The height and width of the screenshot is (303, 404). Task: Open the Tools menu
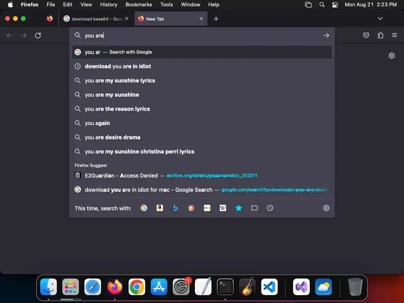(166, 4)
